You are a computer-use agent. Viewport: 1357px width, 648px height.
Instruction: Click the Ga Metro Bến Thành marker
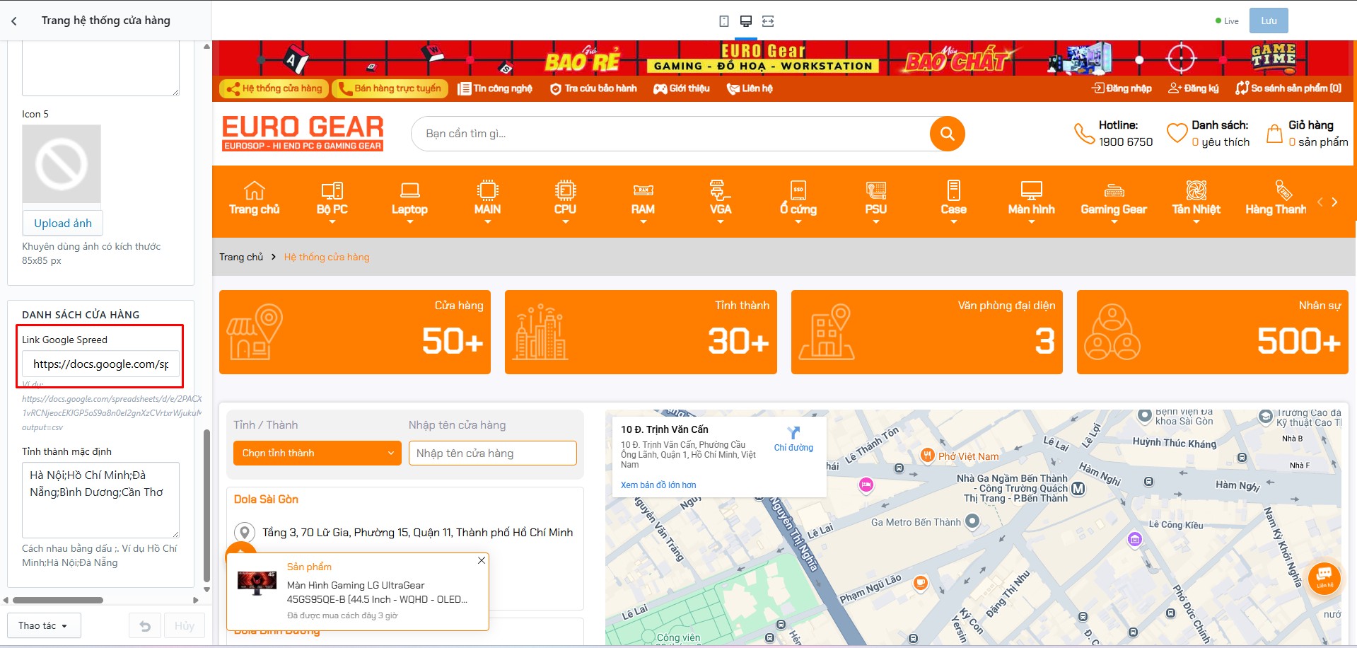coord(972,522)
